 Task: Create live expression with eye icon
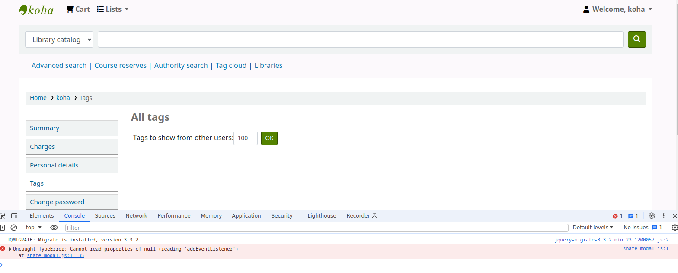54,228
